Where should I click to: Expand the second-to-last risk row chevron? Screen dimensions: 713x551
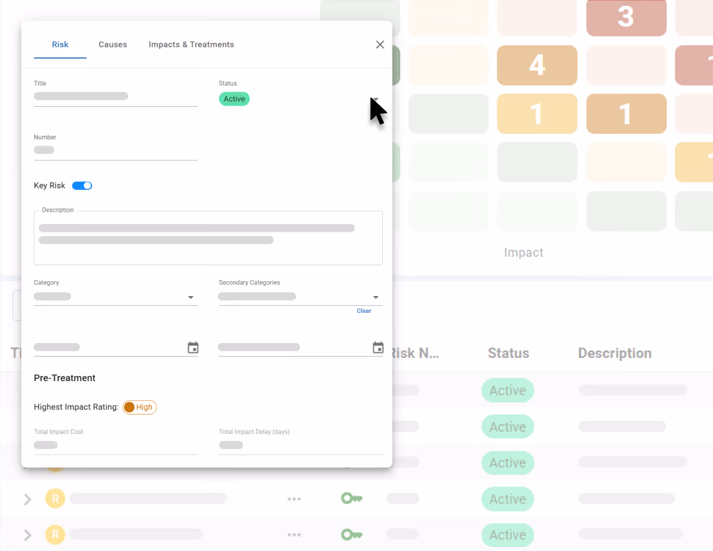pos(28,499)
